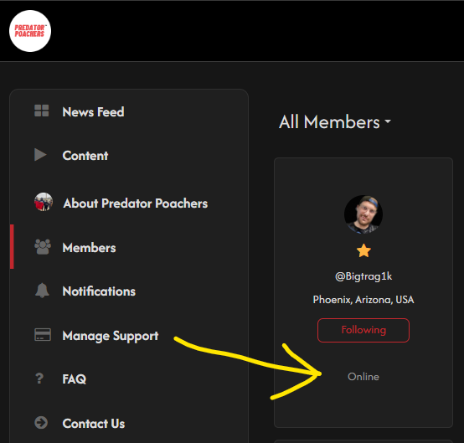Open Manage Support
464x443 pixels.
(111, 336)
